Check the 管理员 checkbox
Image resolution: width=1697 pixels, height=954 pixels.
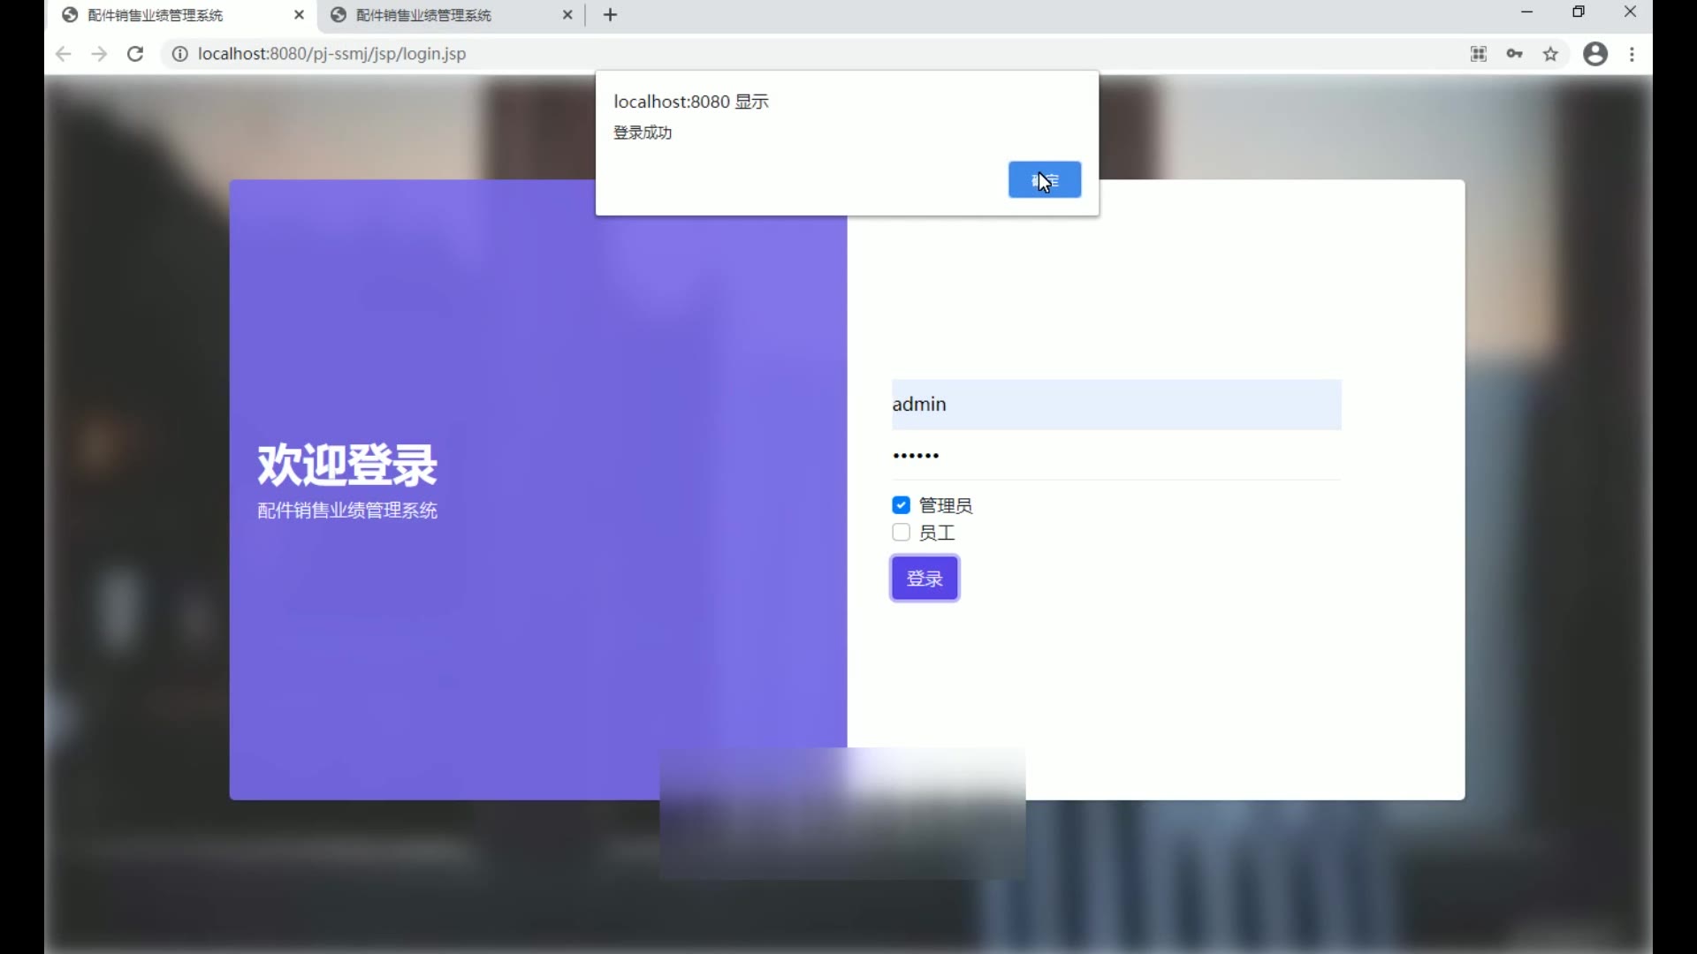tap(901, 505)
